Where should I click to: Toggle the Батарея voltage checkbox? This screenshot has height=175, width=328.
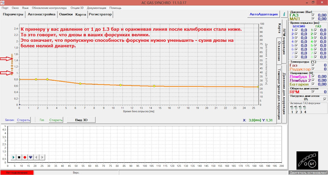(x=313, y=84)
